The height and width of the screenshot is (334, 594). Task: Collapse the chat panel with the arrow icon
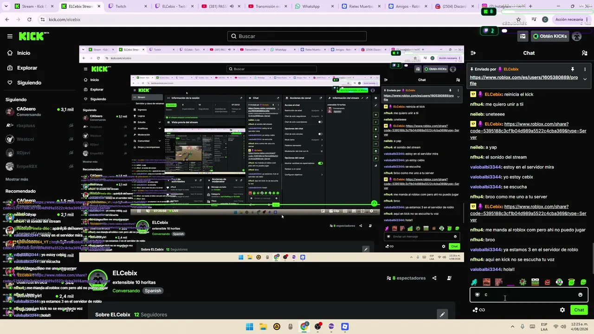pos(473,53)
